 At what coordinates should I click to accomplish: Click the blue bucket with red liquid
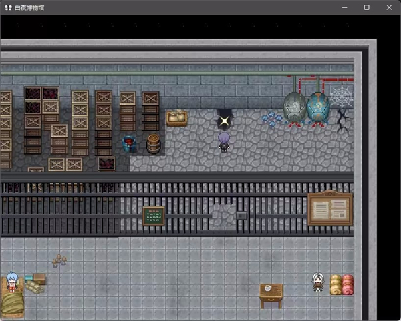pyautogui.click(x=129, y=144)
